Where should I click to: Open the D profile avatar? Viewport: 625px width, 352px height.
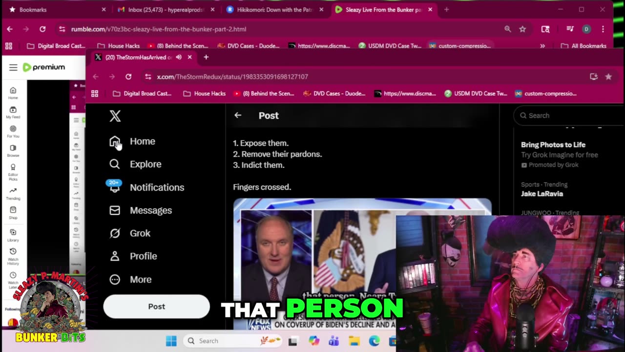(586, 29)
